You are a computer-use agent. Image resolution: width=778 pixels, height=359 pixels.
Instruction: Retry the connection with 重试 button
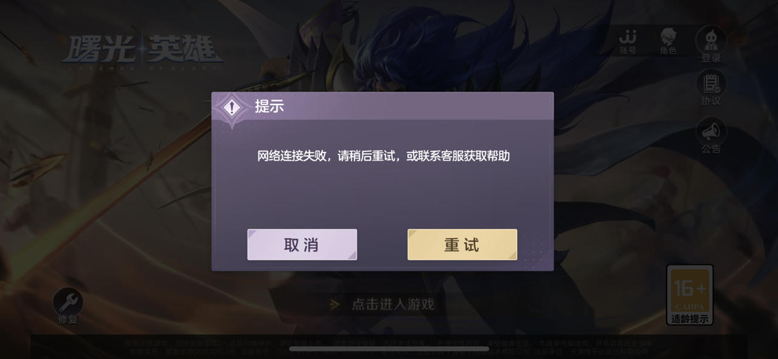[x=462, y=245]
